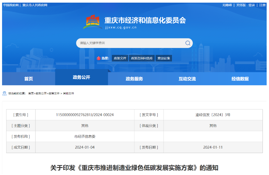Viewport: 269px width, 175px height.
Task: Click the 政策文件 hot search tag
Action: coord(120,58)
